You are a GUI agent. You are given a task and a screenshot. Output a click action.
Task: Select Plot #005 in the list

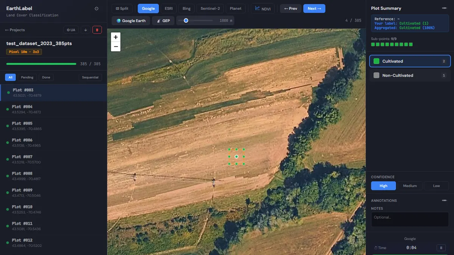point(53,126)
